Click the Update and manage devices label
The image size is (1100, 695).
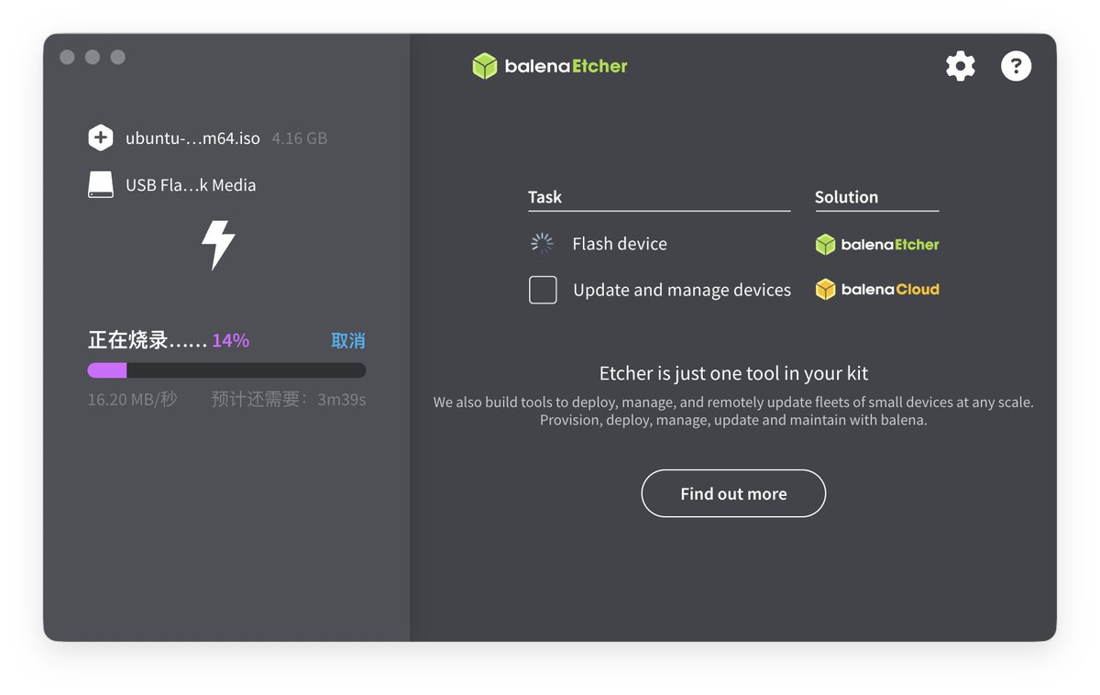pyautogui.click(x=682, y=290)
